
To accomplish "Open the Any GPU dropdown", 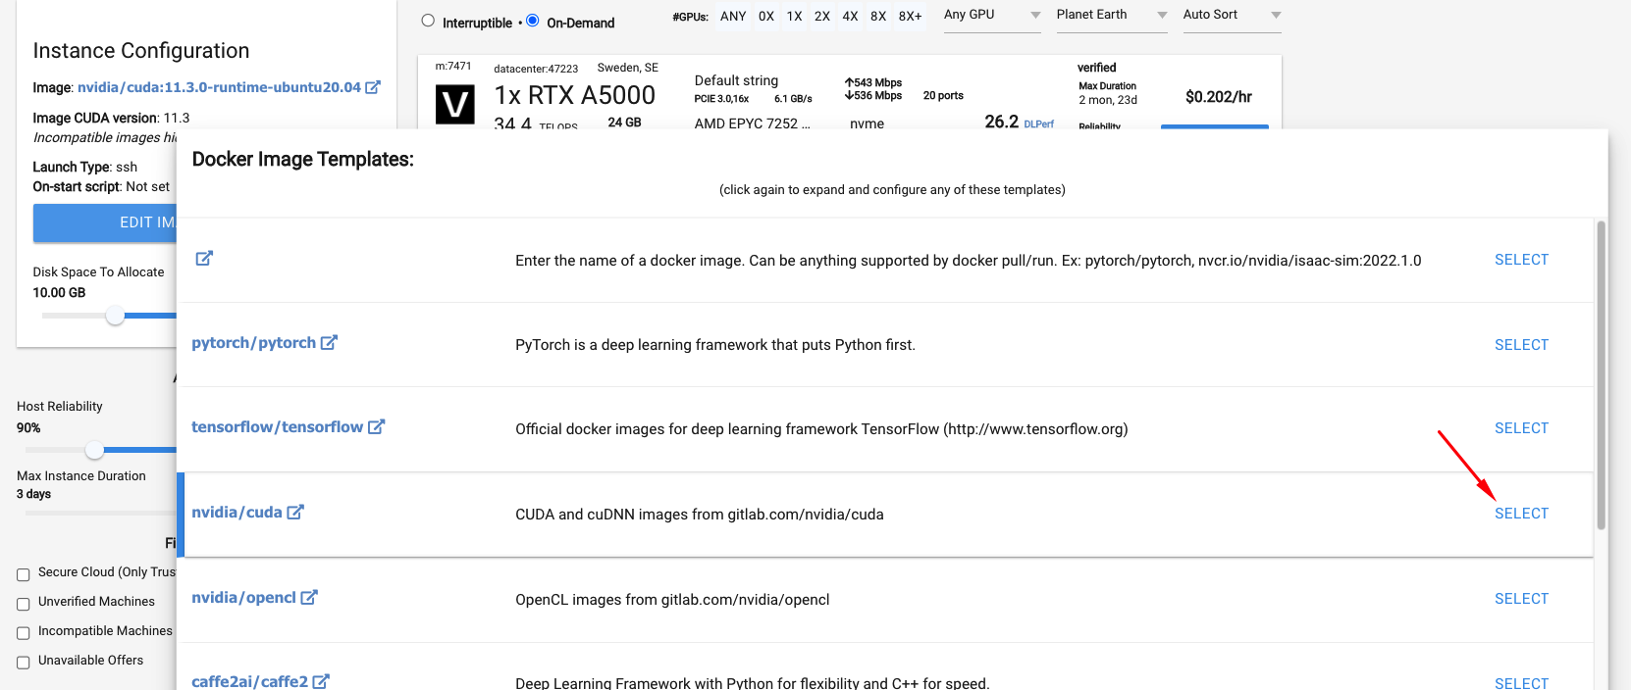I will (992, 16).
